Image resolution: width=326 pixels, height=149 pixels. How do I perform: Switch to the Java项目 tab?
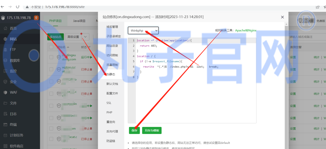coord(79,21)
